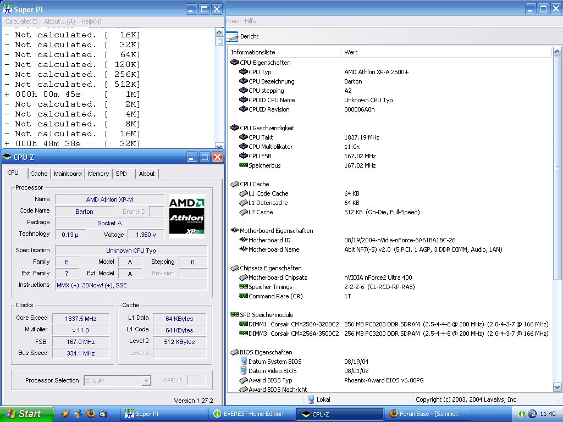The height and width of the screenshot is (422, 563).
Task: Click the Award BIOS Typ icon
Action: point(243,380)
